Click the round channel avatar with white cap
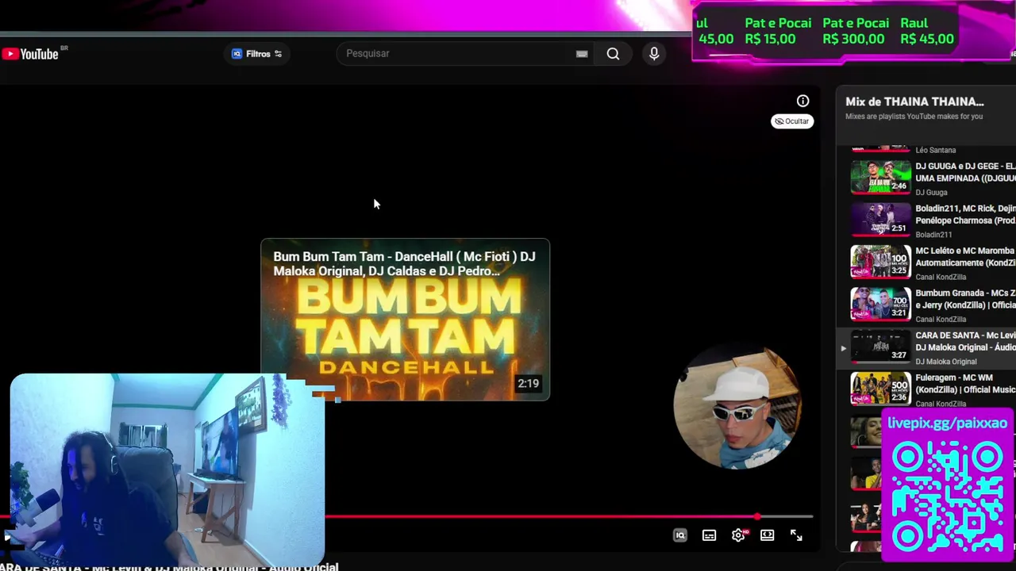The height and width of the screenshot is (571, 1016). [x=737, y=407]
